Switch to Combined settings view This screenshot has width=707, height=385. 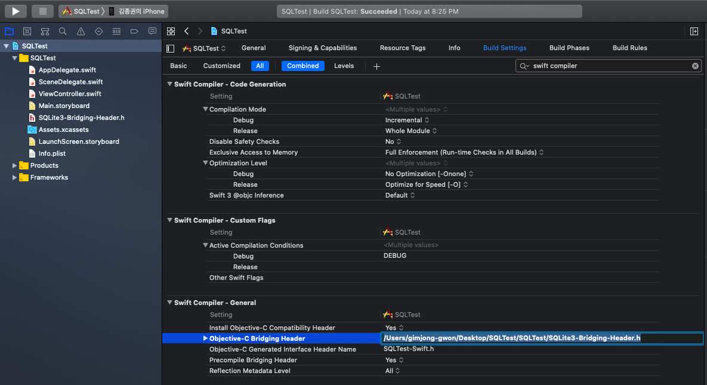[x=303, y=66]
